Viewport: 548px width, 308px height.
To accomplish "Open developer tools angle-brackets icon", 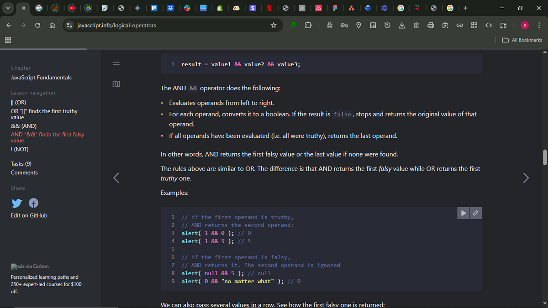I will click(488, 25).
